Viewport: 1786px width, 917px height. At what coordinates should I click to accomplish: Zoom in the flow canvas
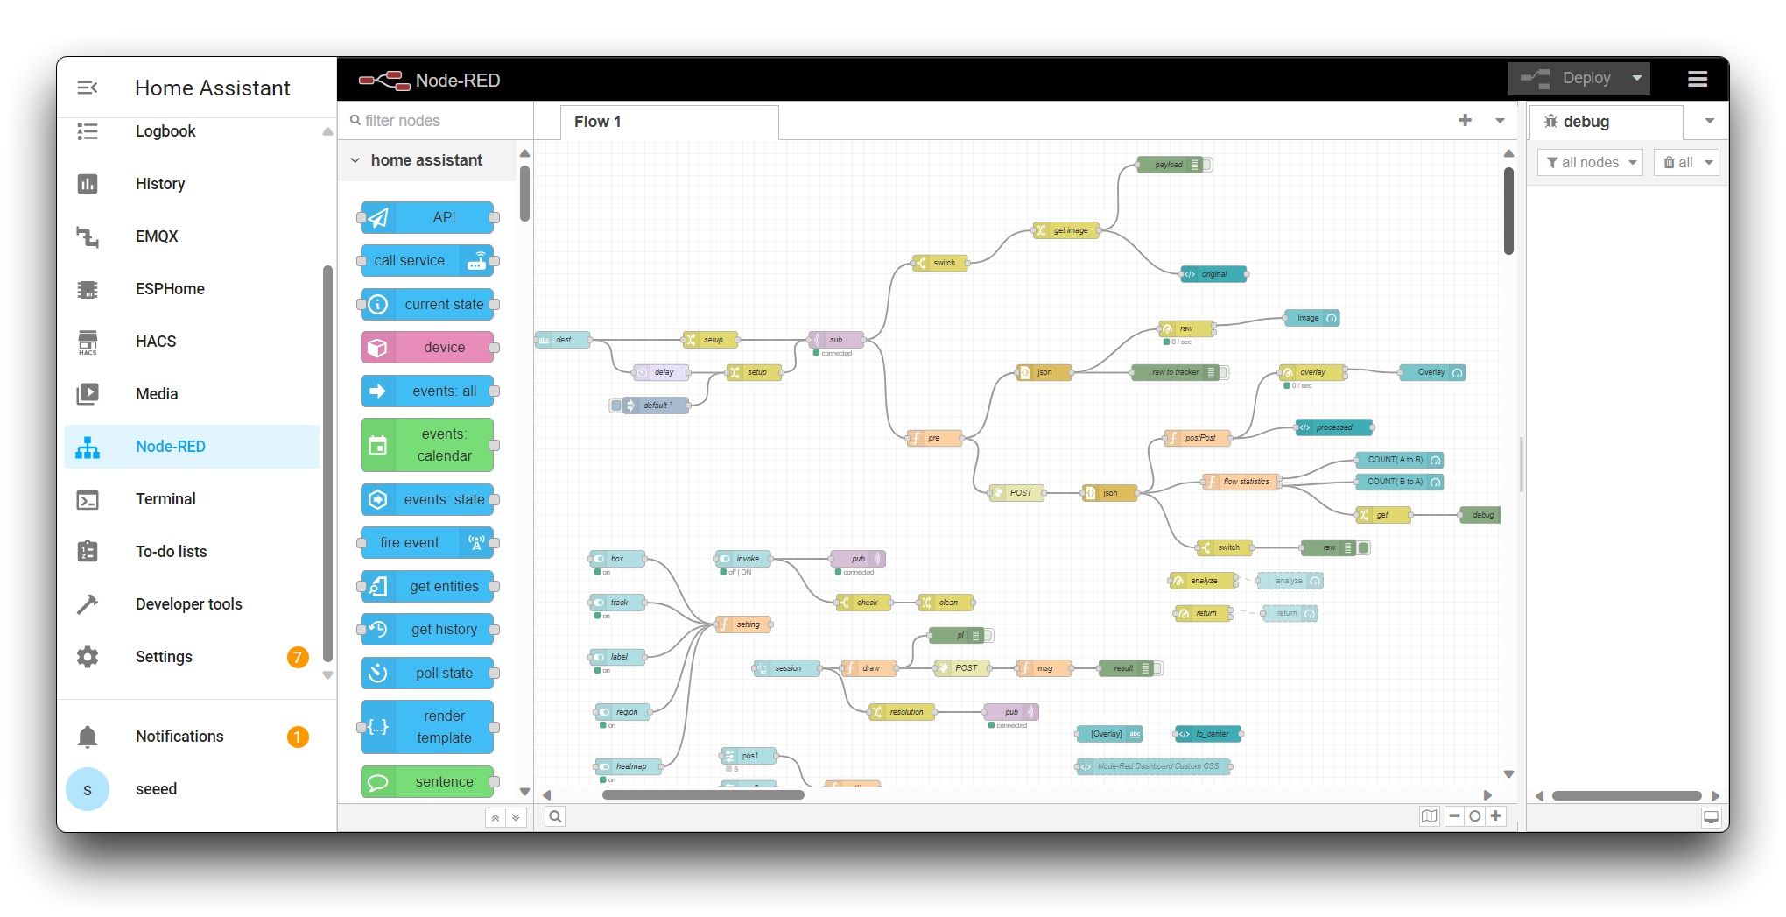point(1496,816)
